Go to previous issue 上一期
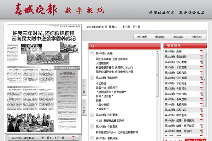 [x=126, y=27]
